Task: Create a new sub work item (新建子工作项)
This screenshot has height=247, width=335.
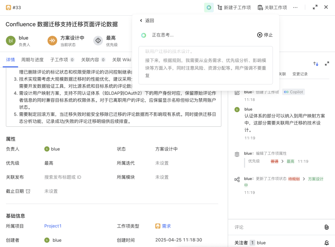Action: click(234, 7)
